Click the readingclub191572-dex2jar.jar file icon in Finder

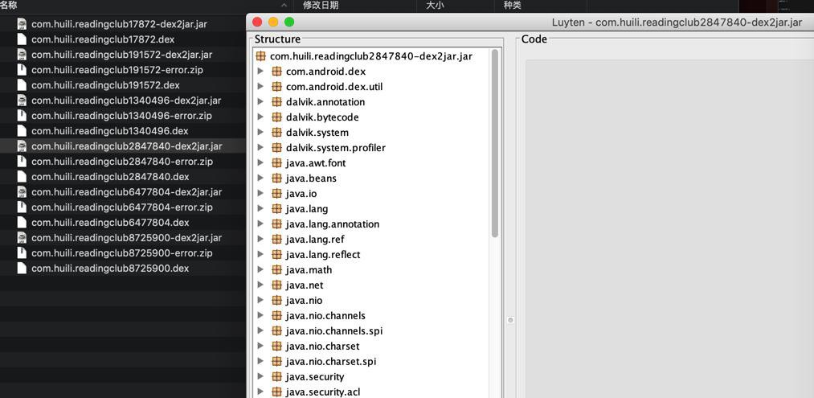tap(21, 55)
